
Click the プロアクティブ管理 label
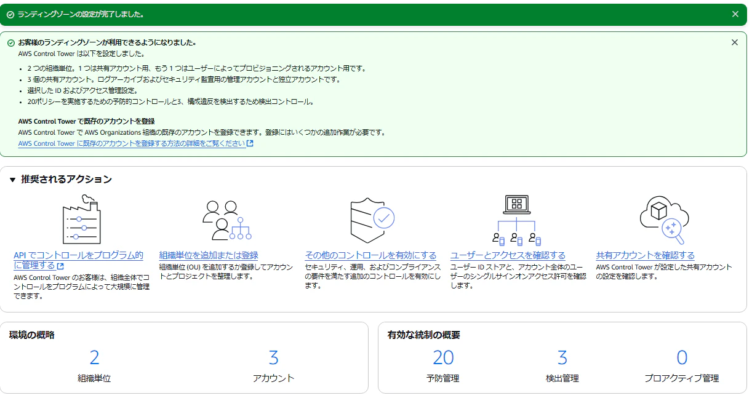click(x=681, y=378)
